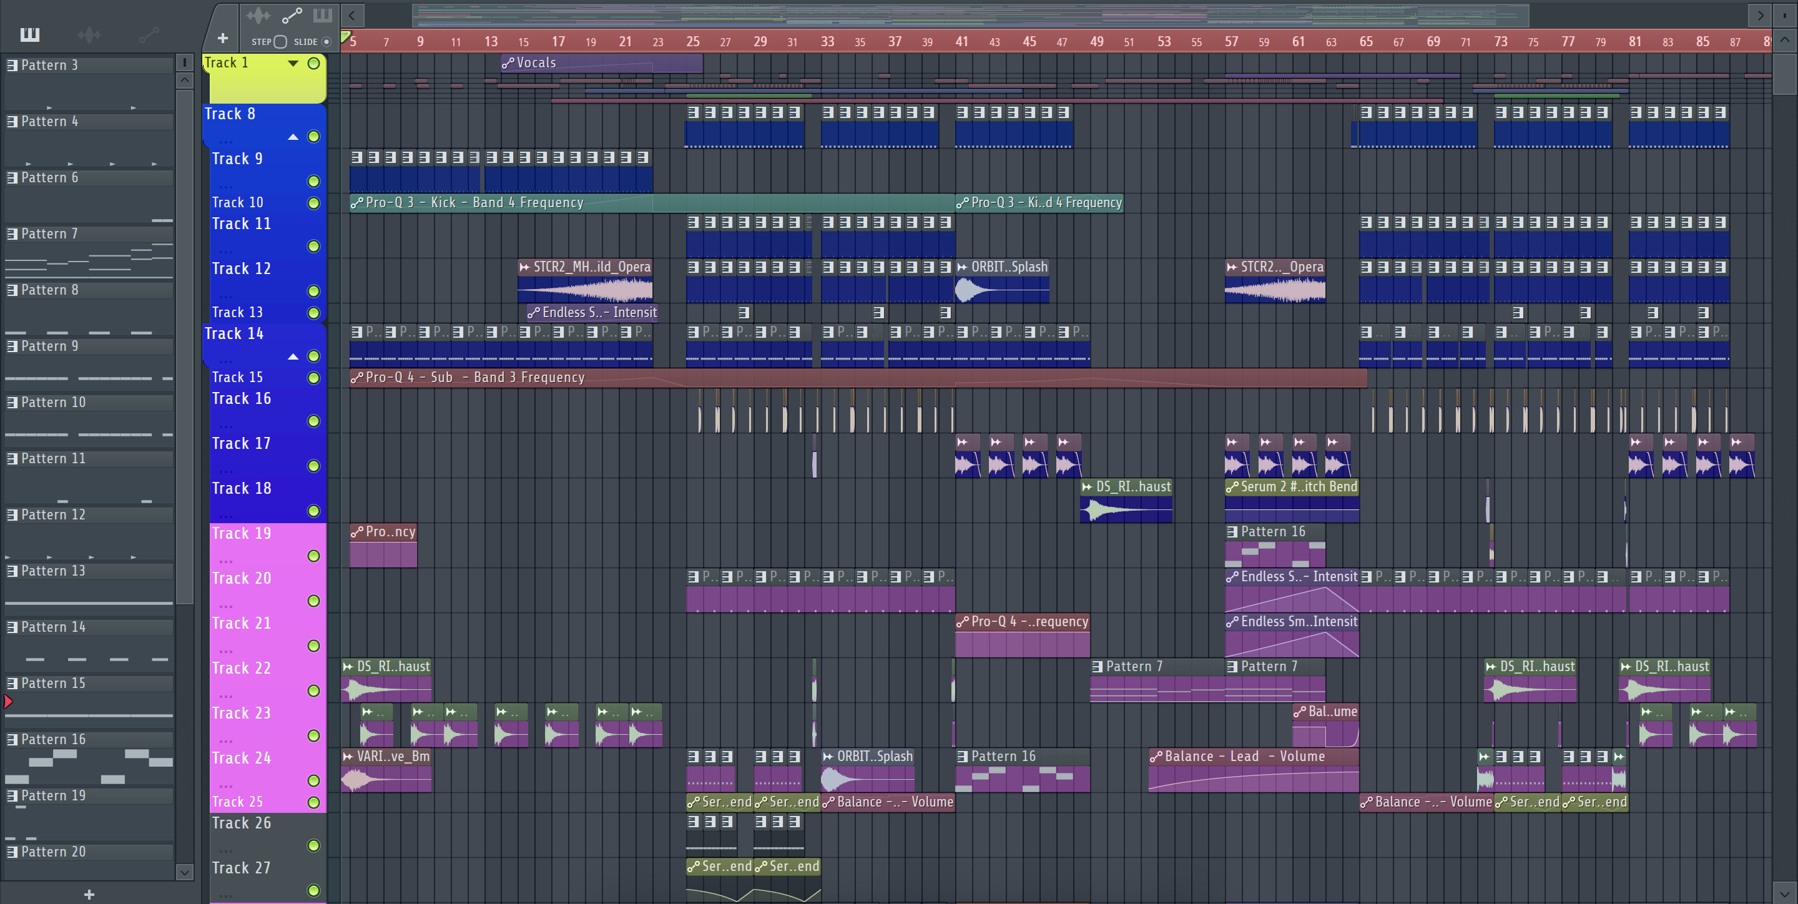Focus audio clips in the playlist
1798x904 pixels.
click(258, 14)
